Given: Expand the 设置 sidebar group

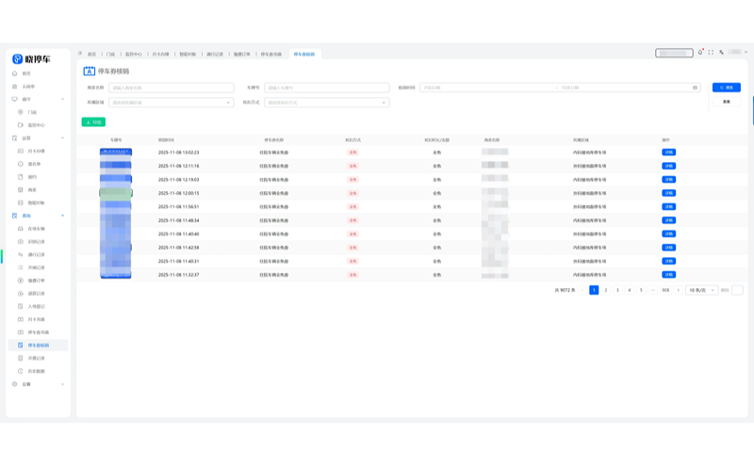Looking at the screenshot, I should click(x=62, y=384).
